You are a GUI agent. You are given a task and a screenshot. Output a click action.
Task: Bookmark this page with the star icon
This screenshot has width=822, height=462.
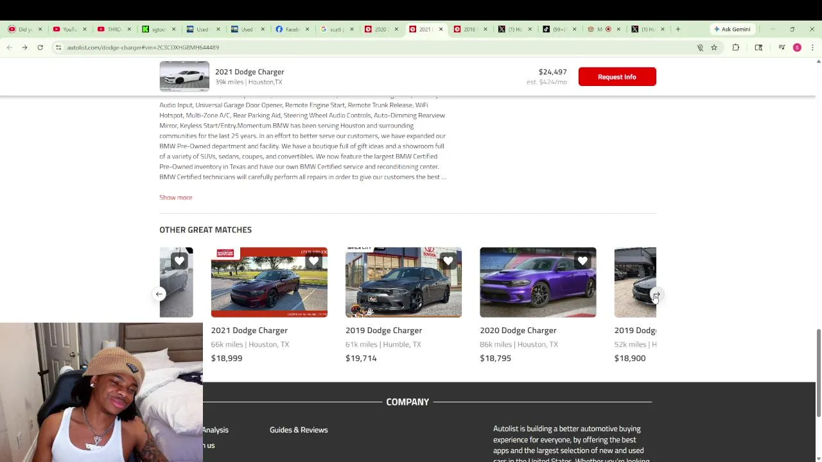[x=713, y=47]
